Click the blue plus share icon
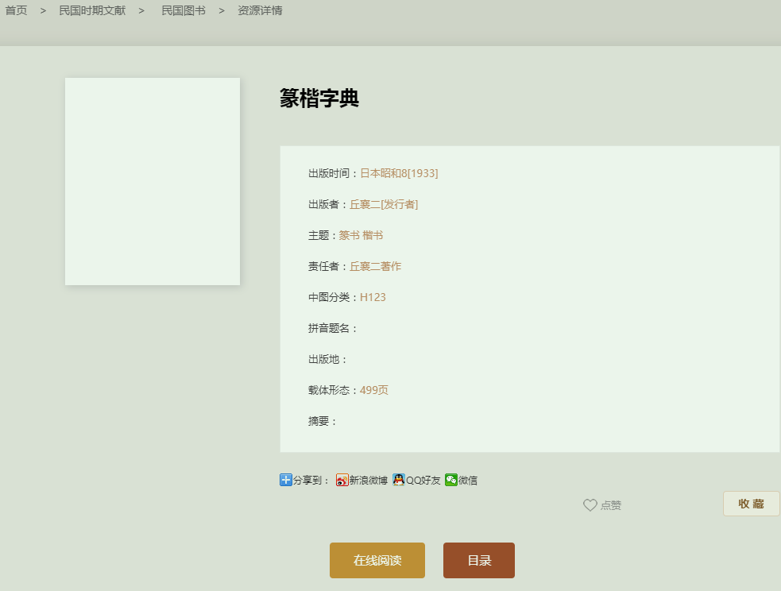 [x=286, y=480]
